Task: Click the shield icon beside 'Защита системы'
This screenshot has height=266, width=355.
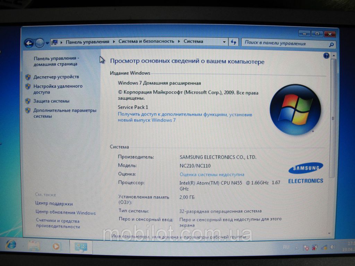Action: pos(28,101)
